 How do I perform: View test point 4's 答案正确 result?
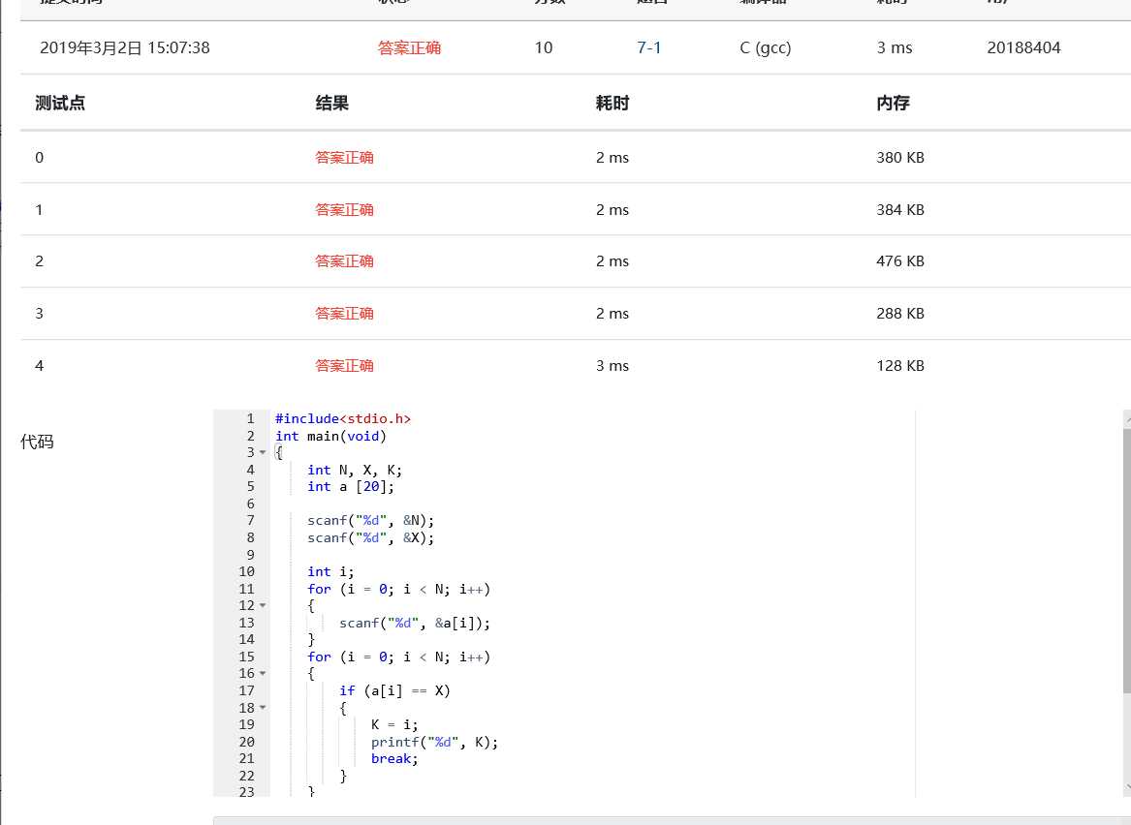(344, 365)
